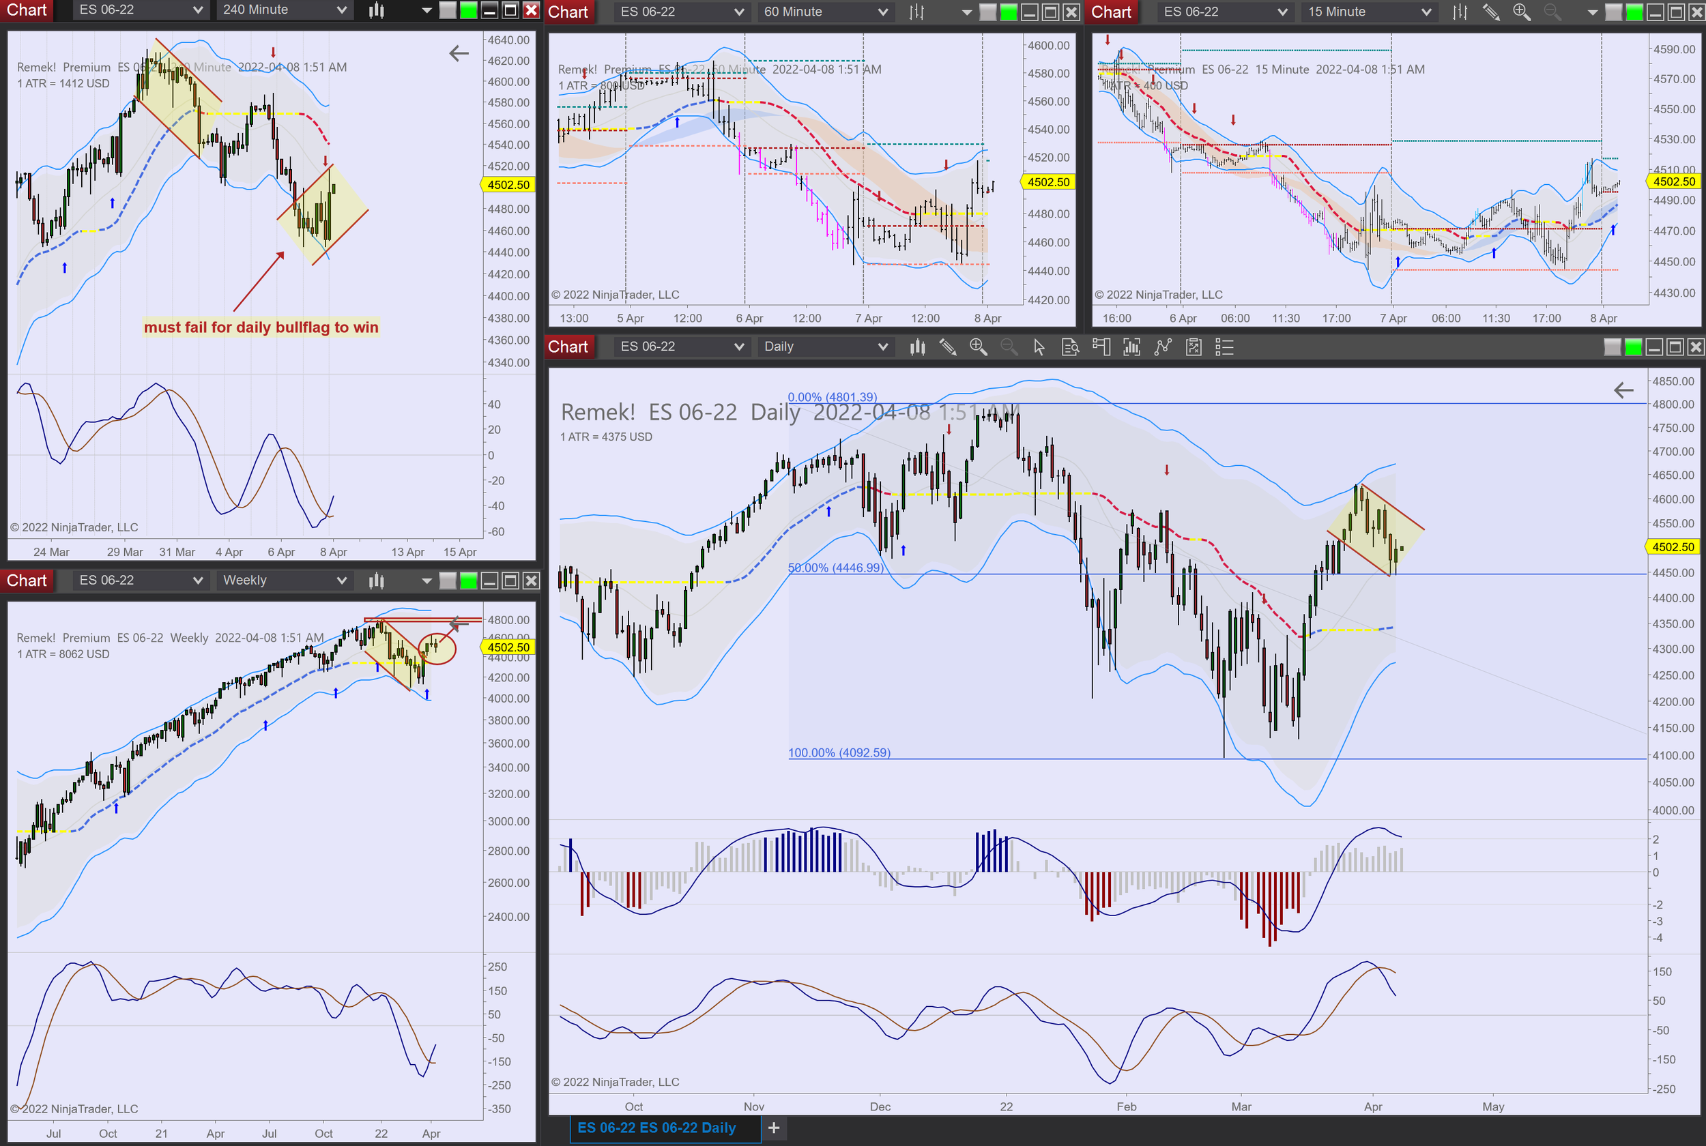Click zoom in magnifier on Daily chart
Screen dimensions: 1706x1146
(x=978, y=347)
